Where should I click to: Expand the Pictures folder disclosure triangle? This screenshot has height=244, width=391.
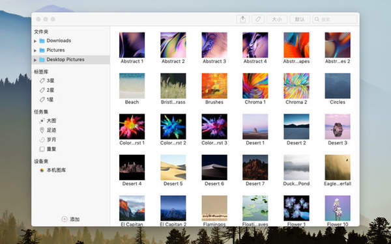tap(35, 50)
